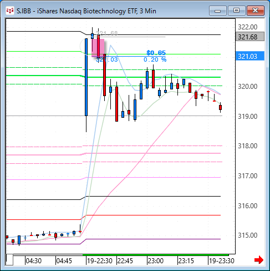Click the 319.00 price scale label
The height and width of the screenshot is (271, 270).
pyautogui.click(x=247, y=117)
